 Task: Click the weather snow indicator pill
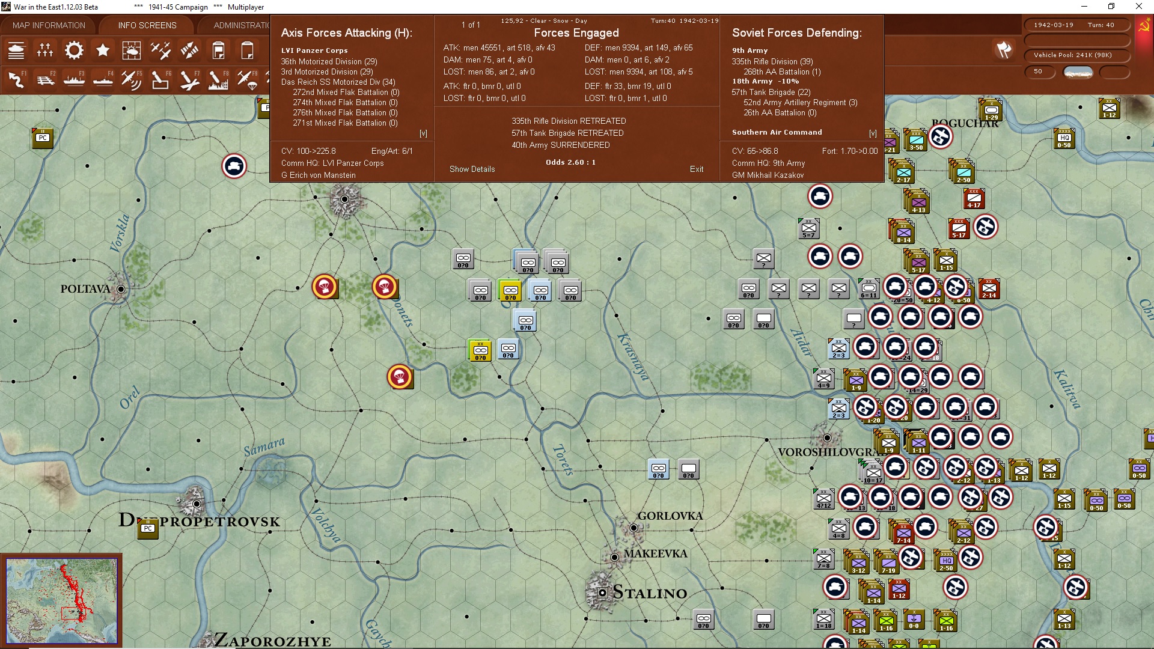coord(1078,72)
